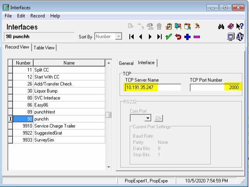The height and width of the screenshot is (187, 249).
Task: Click the highlighted number 90 cell
Action: [23, 119]
